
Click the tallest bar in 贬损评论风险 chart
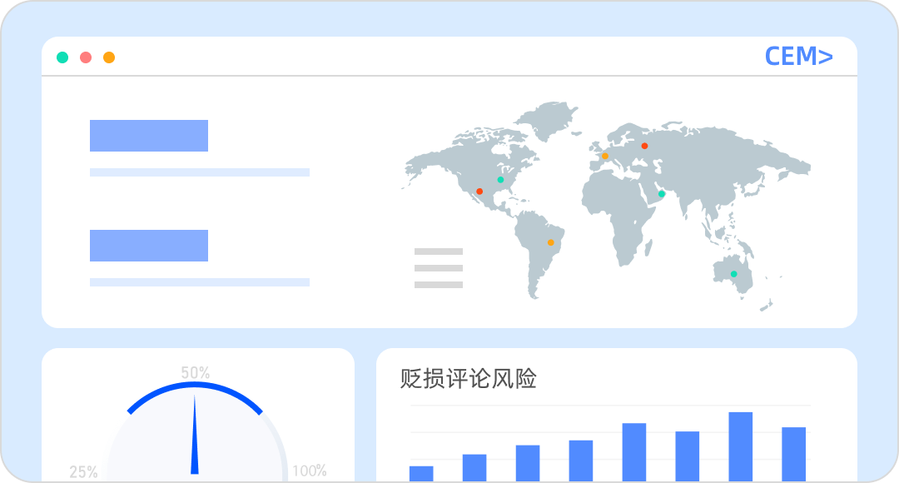[741, 447]
